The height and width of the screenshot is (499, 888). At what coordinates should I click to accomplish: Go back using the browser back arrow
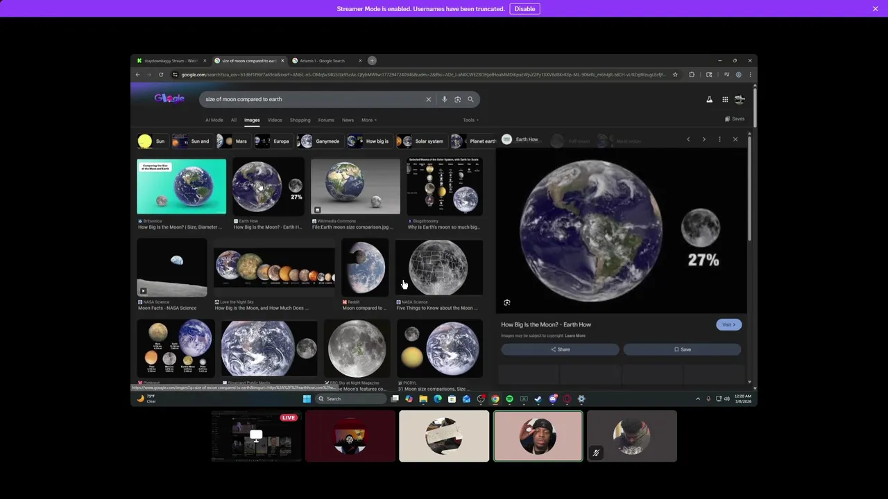pos(137,75)
